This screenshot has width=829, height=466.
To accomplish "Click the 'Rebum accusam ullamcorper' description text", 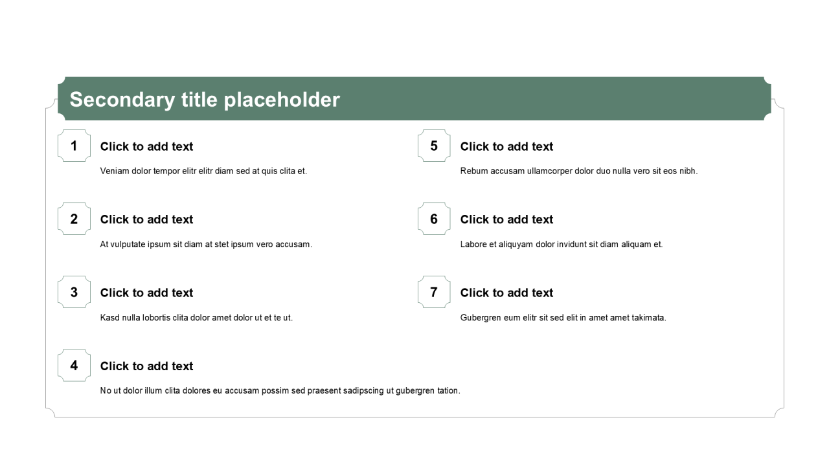I will tap(578, 172).
